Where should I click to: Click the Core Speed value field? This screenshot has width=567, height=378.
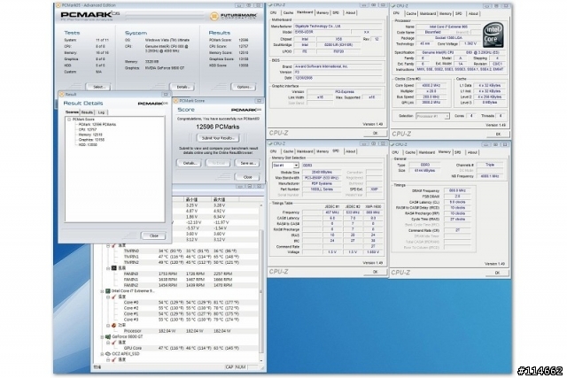pos(431,85)
